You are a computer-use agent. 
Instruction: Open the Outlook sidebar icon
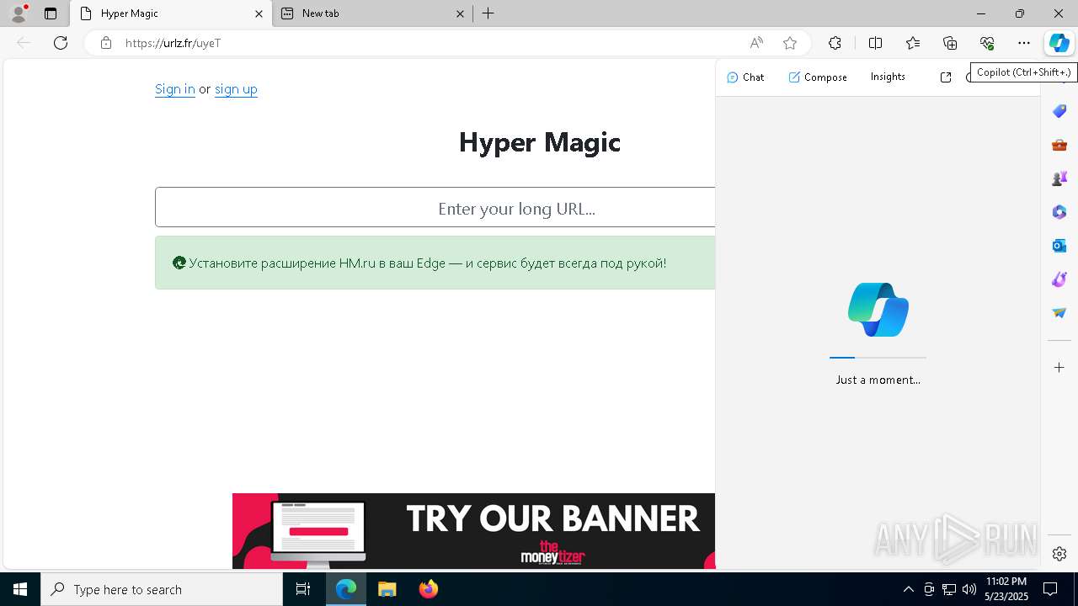click(x=1059, y=246)
